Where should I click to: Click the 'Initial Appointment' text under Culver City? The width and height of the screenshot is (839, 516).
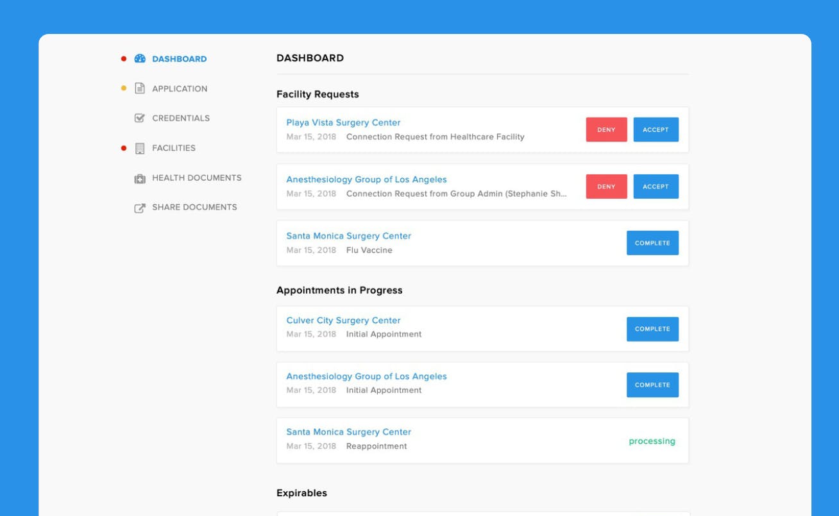coord(384,334)
